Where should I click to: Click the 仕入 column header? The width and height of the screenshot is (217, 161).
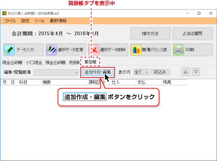coord(123,82)
